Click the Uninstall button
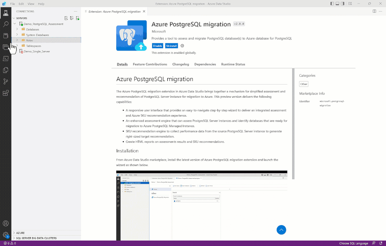 tap(171, 46)
